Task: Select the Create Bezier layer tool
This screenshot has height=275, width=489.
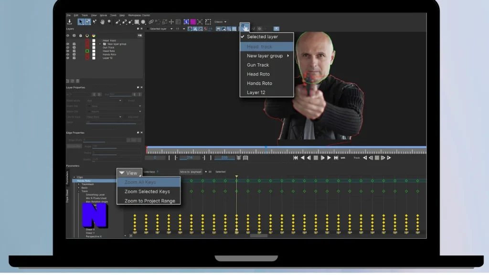Action: coord(124,22)
